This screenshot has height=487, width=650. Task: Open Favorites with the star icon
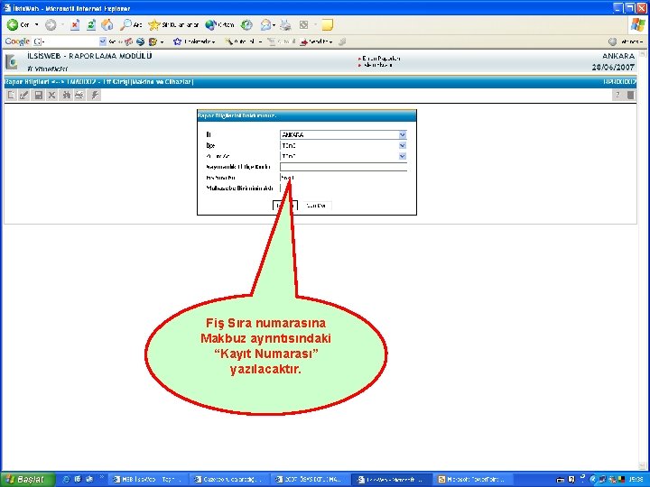[153, 25]
